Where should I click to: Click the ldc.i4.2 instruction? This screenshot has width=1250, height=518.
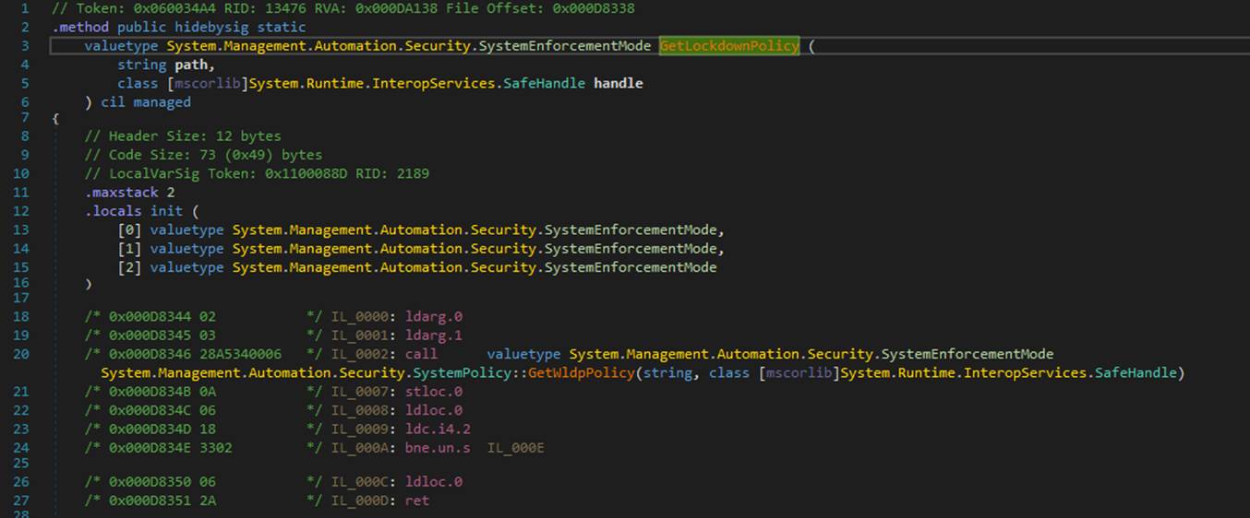click(438, 430)
